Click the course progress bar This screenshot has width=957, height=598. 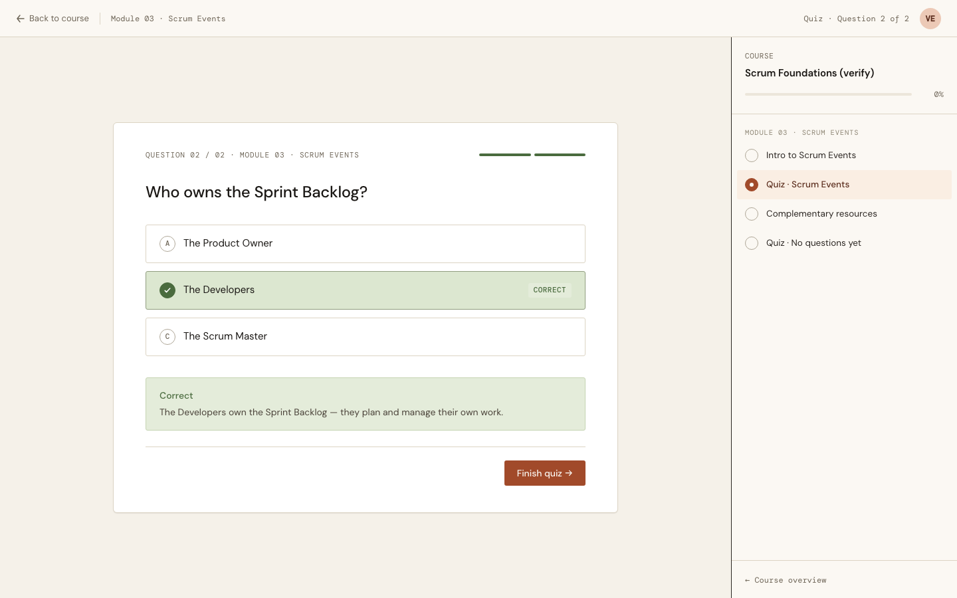(x=828, y=94)
